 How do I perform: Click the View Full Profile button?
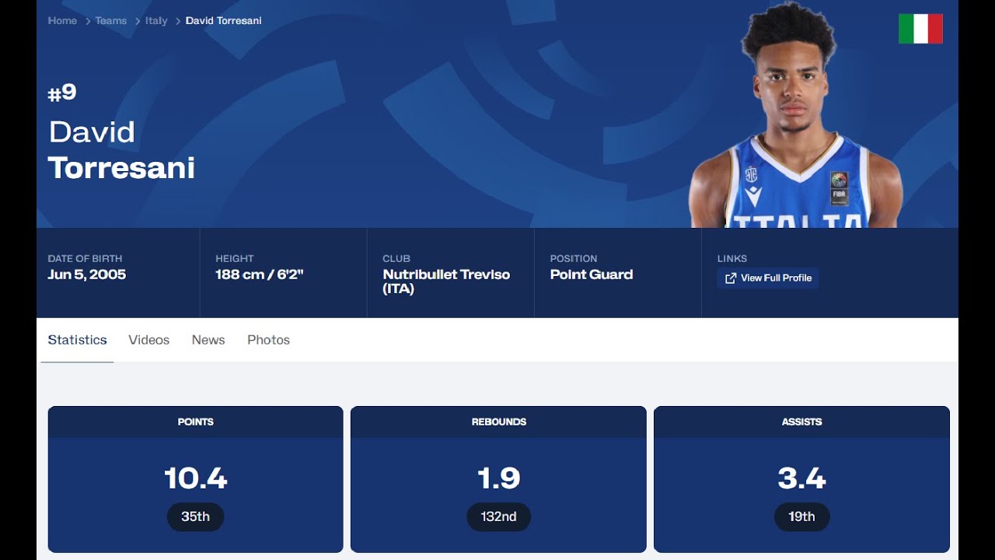pos(767,278)
